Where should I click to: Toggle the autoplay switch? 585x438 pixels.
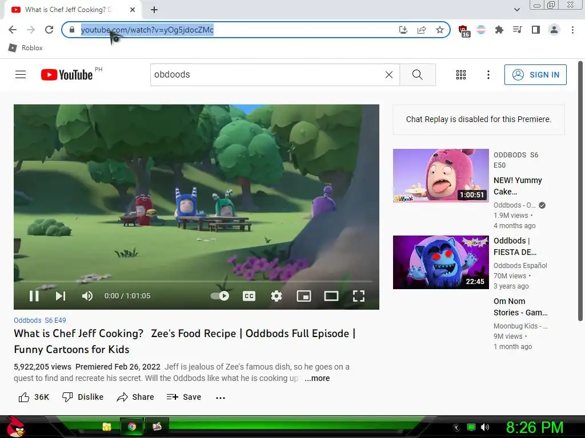point(220,296)
